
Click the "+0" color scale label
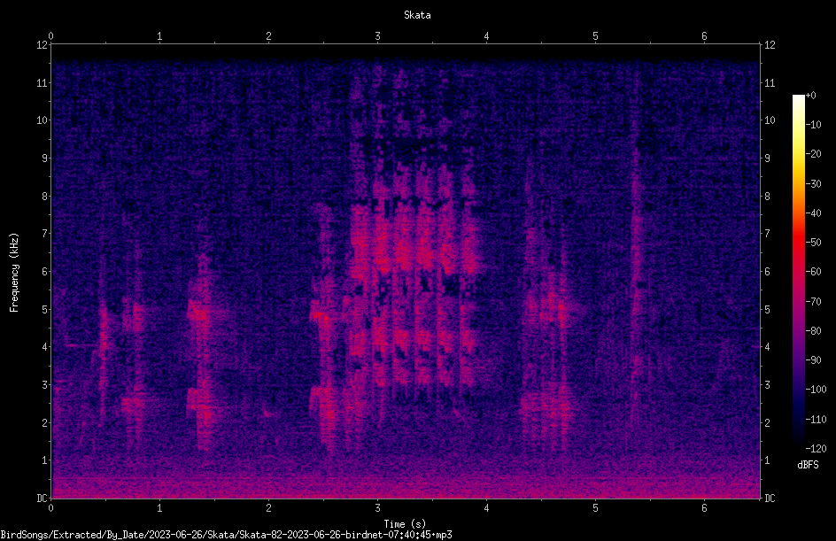810,96
